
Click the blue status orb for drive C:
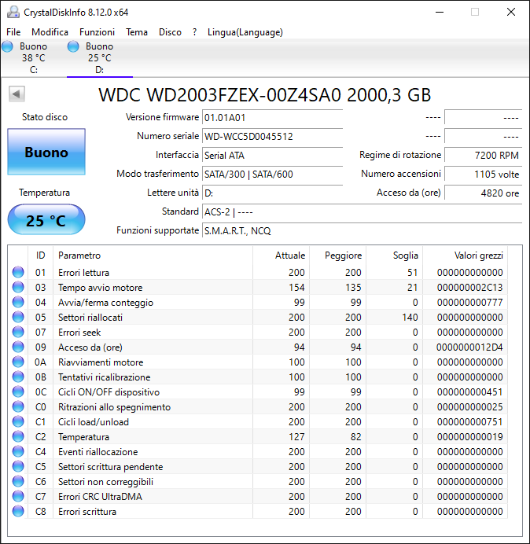tap(7, 46)
